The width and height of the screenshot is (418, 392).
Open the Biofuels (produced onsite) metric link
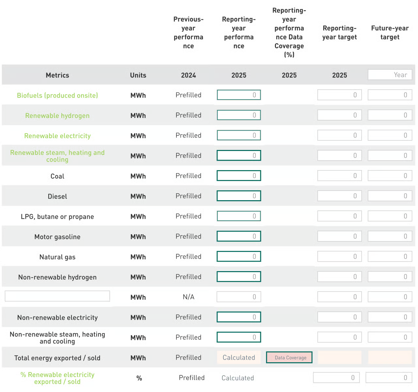coord(57,95)
